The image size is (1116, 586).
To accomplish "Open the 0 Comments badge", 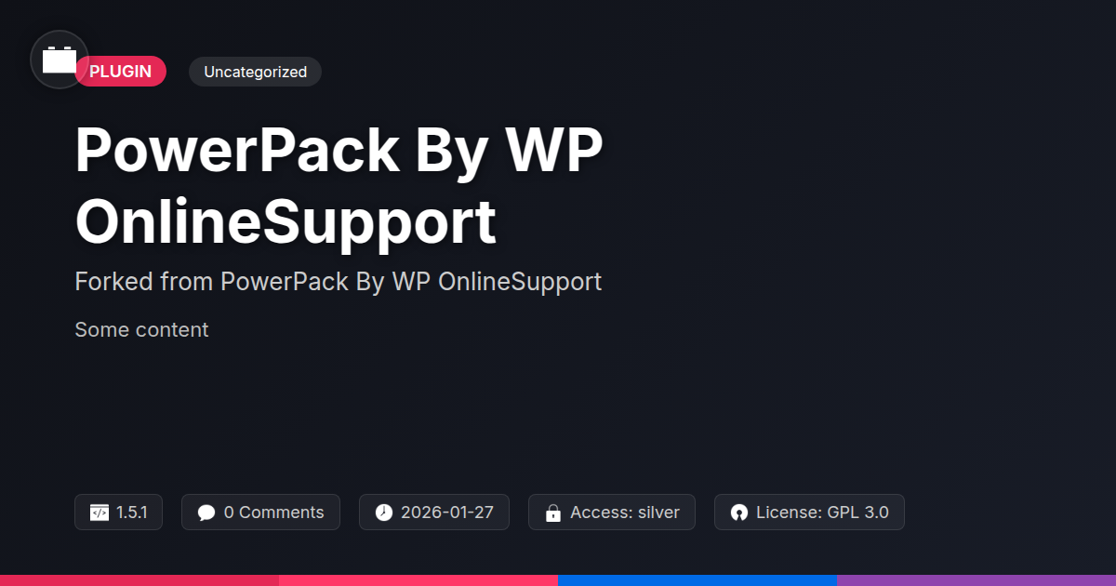I will (260, 513).
